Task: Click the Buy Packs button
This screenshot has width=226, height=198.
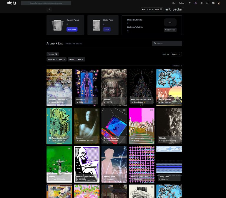Action: tap(72, 29)
